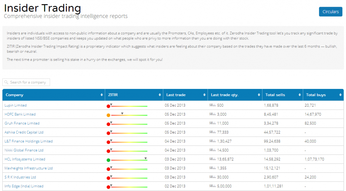The width and height of the screenshot is (346, 191).
Task: Open Nikki Global Finance Ltd link
Action: point(24,150)
